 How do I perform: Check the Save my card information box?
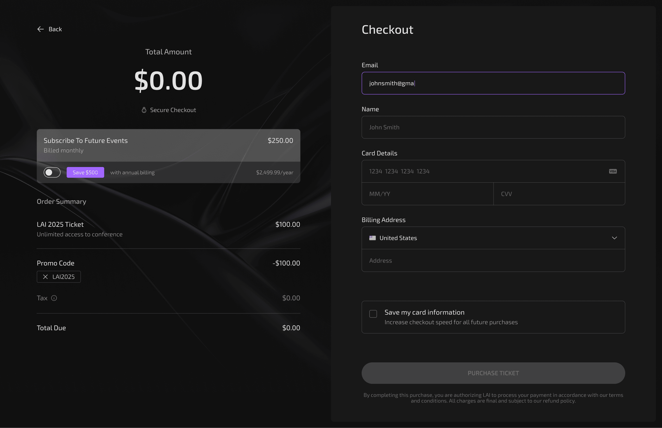[x=373, y=314]
